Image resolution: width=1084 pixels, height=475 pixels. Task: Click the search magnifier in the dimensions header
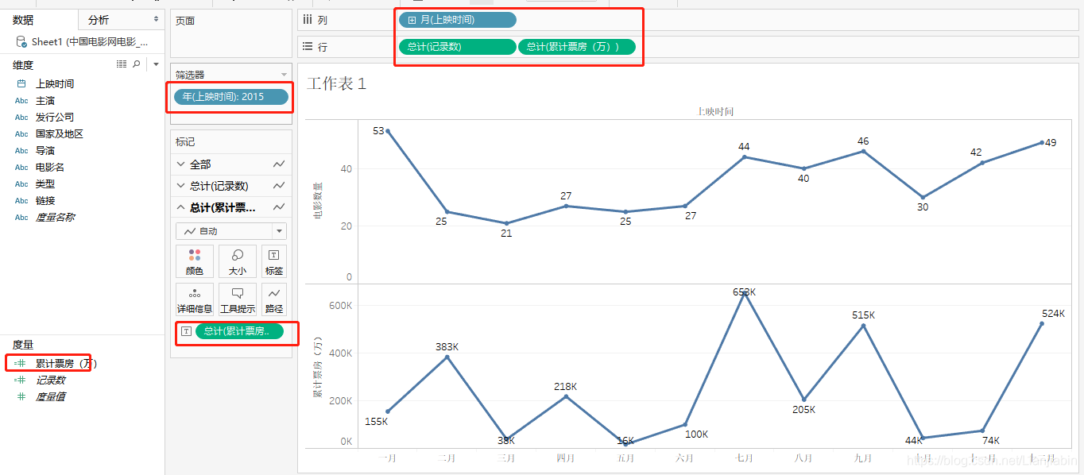[136, 64]
